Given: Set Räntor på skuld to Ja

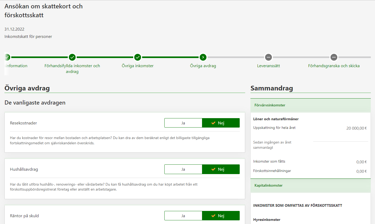Looking at the screenshot, I should point(183,216).
